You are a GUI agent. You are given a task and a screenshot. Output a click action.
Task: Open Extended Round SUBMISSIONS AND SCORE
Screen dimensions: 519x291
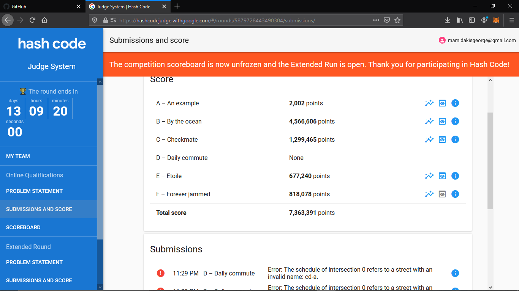[49, 280]
